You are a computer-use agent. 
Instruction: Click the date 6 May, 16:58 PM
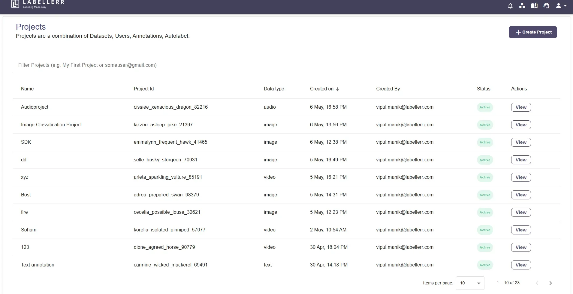328,107
